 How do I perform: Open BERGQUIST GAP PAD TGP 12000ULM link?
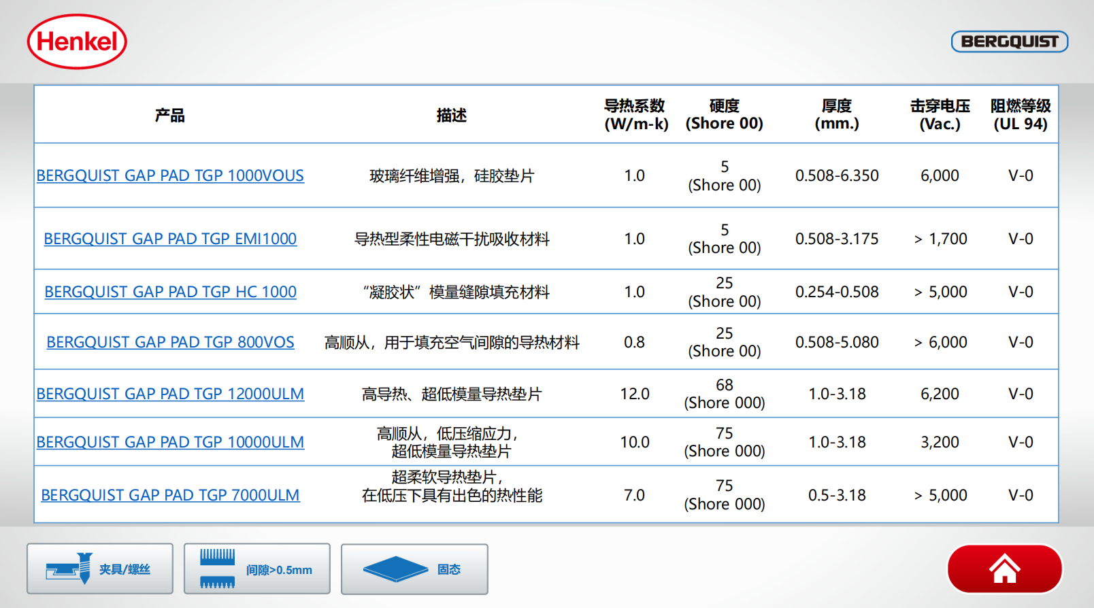coord(170,394)
